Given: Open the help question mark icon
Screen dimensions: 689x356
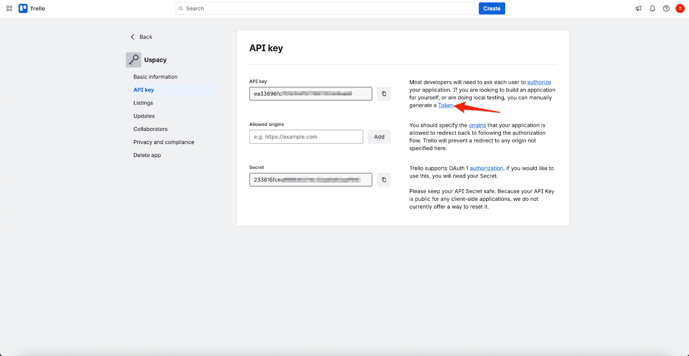Looking at the screenshot, I should click(x=666, y=9).
